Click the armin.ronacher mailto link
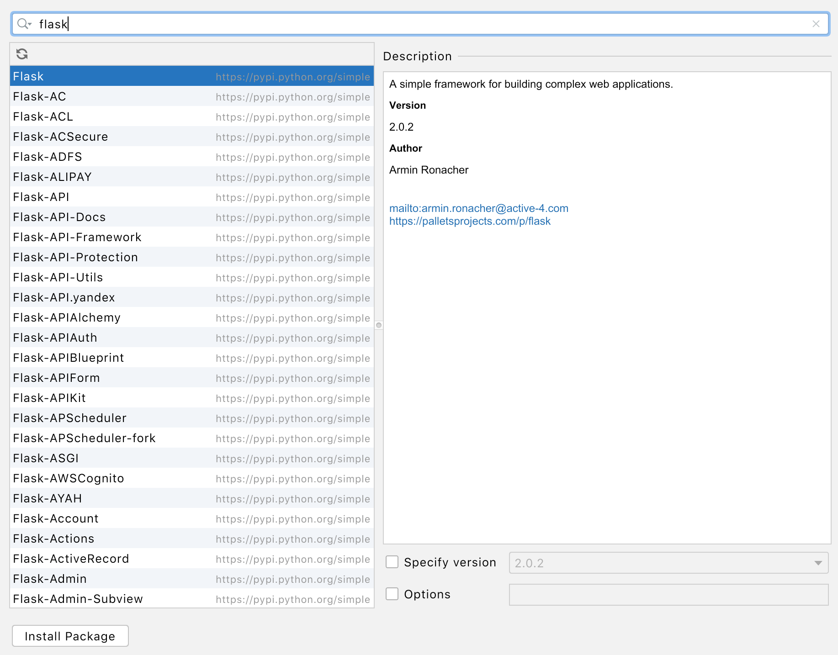Viewport: 838px width, 655px height. (x=478, y=208)
